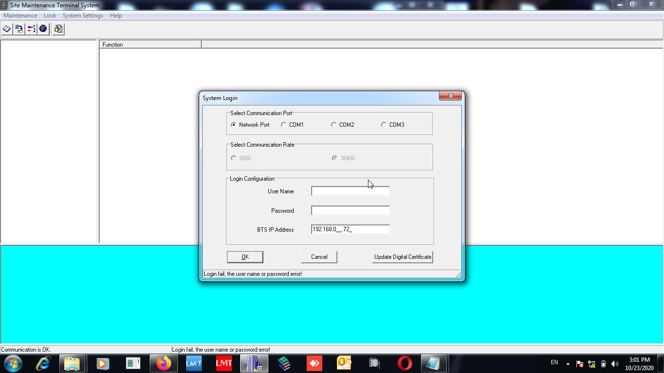Focus the Password field
This screenshot has height=373, width=664.
coord(350,210)
